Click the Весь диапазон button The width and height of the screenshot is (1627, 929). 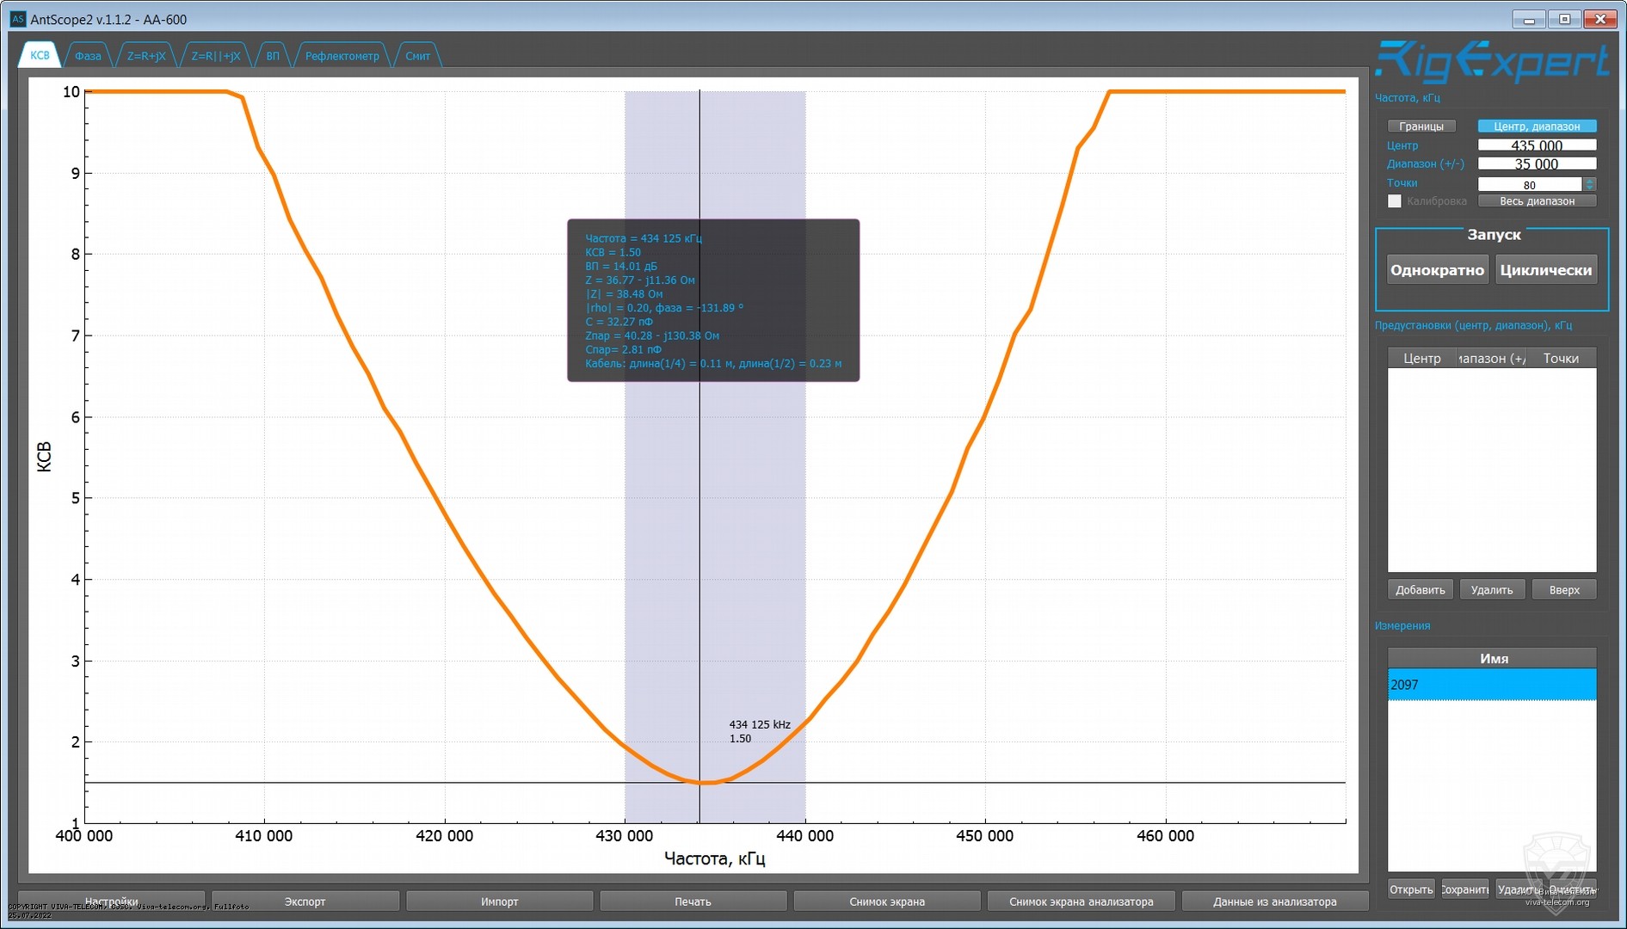click(x=1537, y=201)
